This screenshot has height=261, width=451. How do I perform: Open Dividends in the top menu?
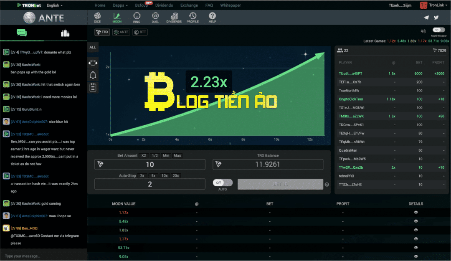(164, 5)
